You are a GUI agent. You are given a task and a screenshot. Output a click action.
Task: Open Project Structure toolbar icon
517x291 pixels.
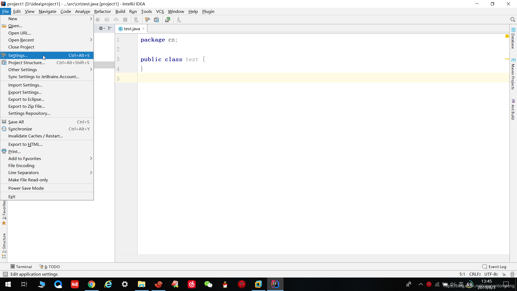coord(156,20)
